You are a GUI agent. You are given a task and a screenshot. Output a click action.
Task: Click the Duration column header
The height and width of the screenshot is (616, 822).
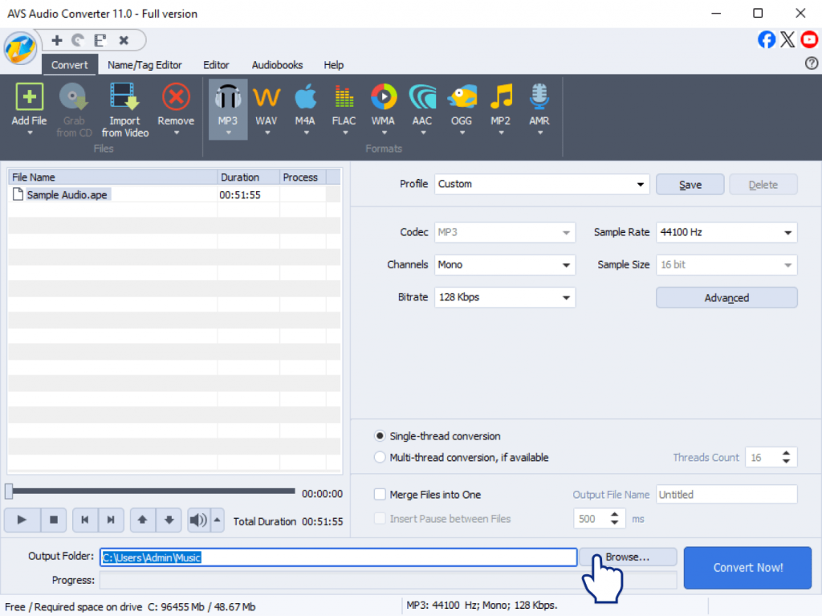tap(248, 177)
